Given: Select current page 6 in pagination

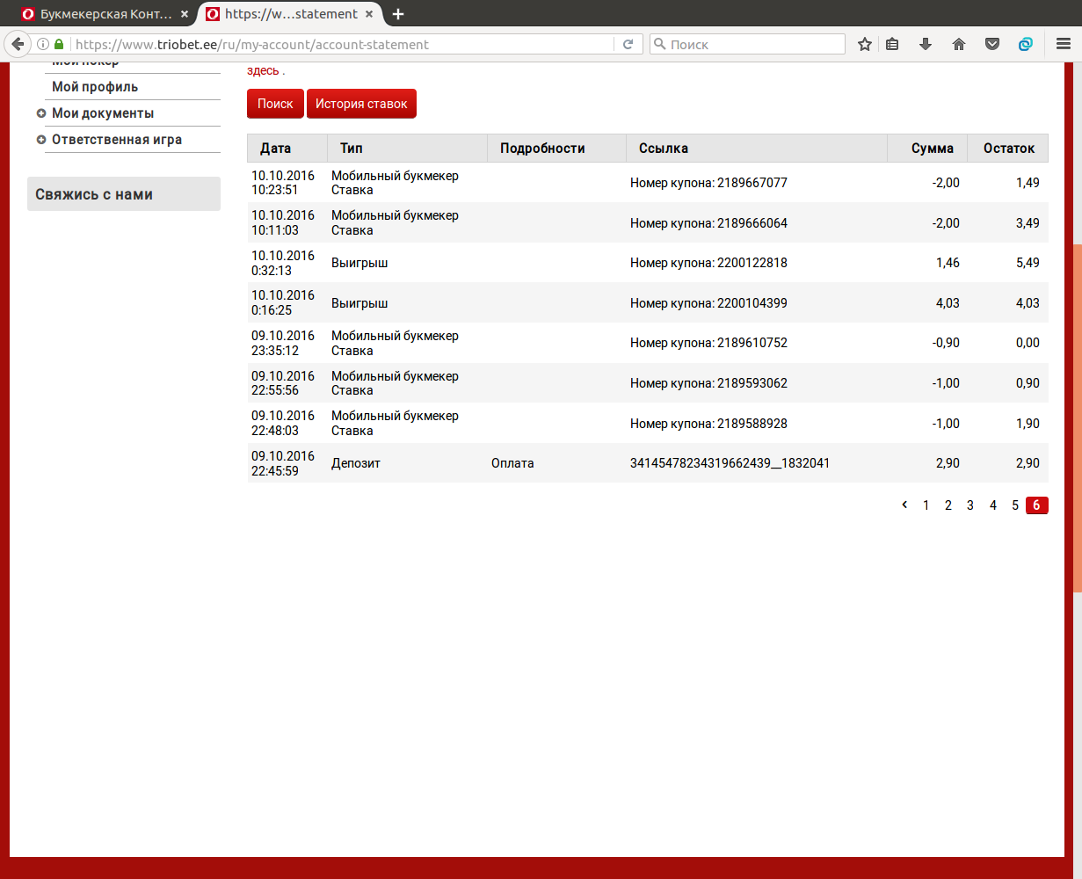Looking at the screenshot, I should tap(1037, 505).
